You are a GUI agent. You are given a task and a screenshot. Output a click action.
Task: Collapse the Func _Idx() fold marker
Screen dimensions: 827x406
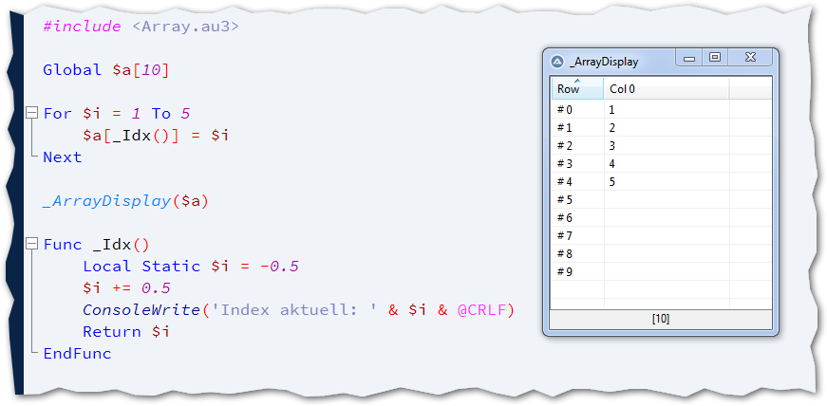point(33,244)
